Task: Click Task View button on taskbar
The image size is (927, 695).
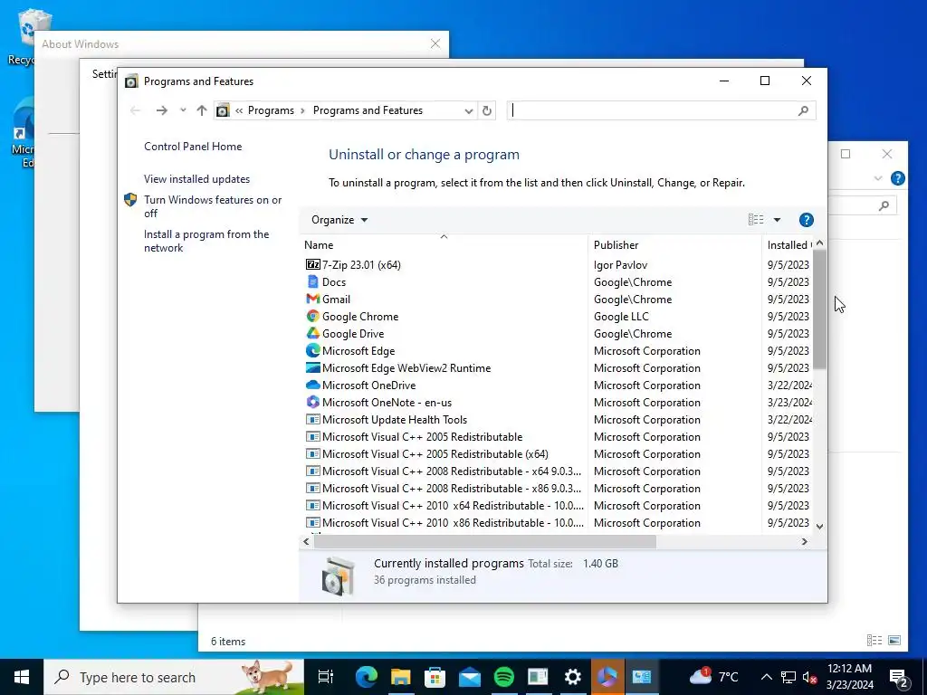Action: [326, 677]
